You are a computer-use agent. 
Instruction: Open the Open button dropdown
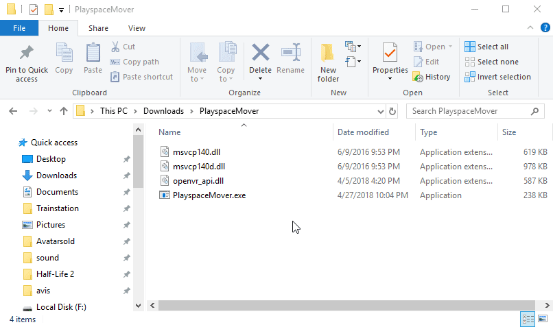(450, 47)
